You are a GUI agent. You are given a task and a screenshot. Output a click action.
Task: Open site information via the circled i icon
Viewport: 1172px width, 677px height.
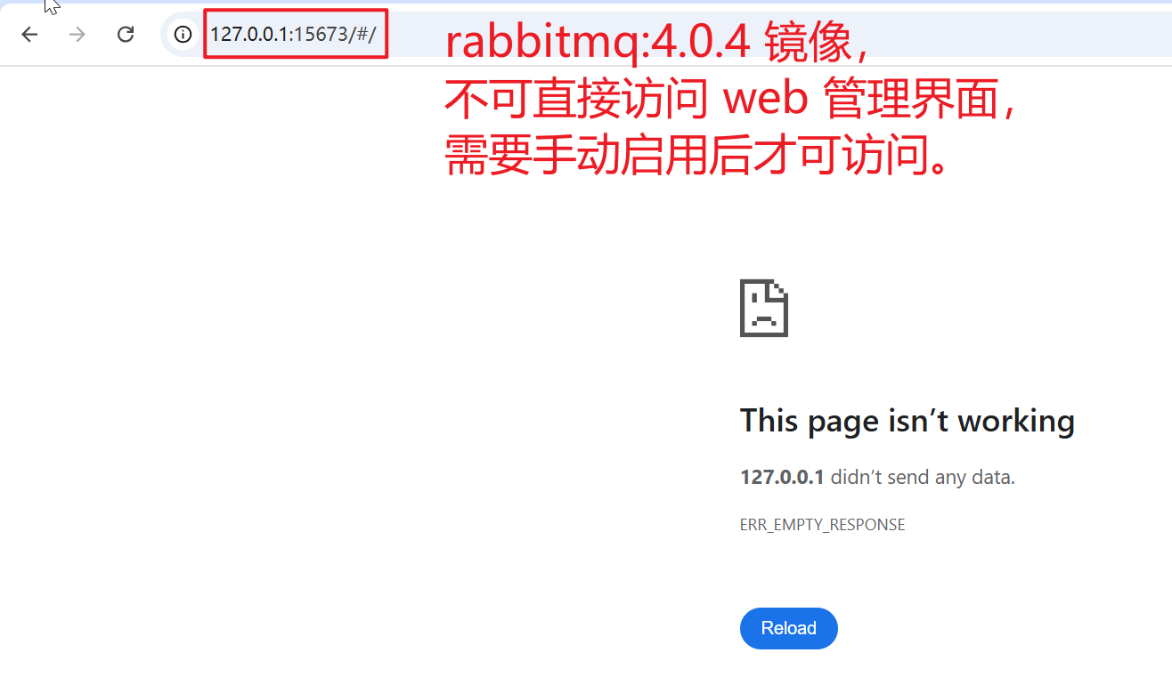click(183, 35)
